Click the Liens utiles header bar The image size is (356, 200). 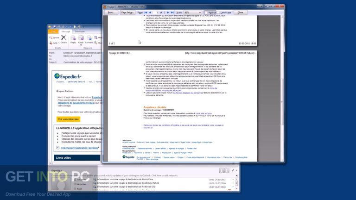77,157
